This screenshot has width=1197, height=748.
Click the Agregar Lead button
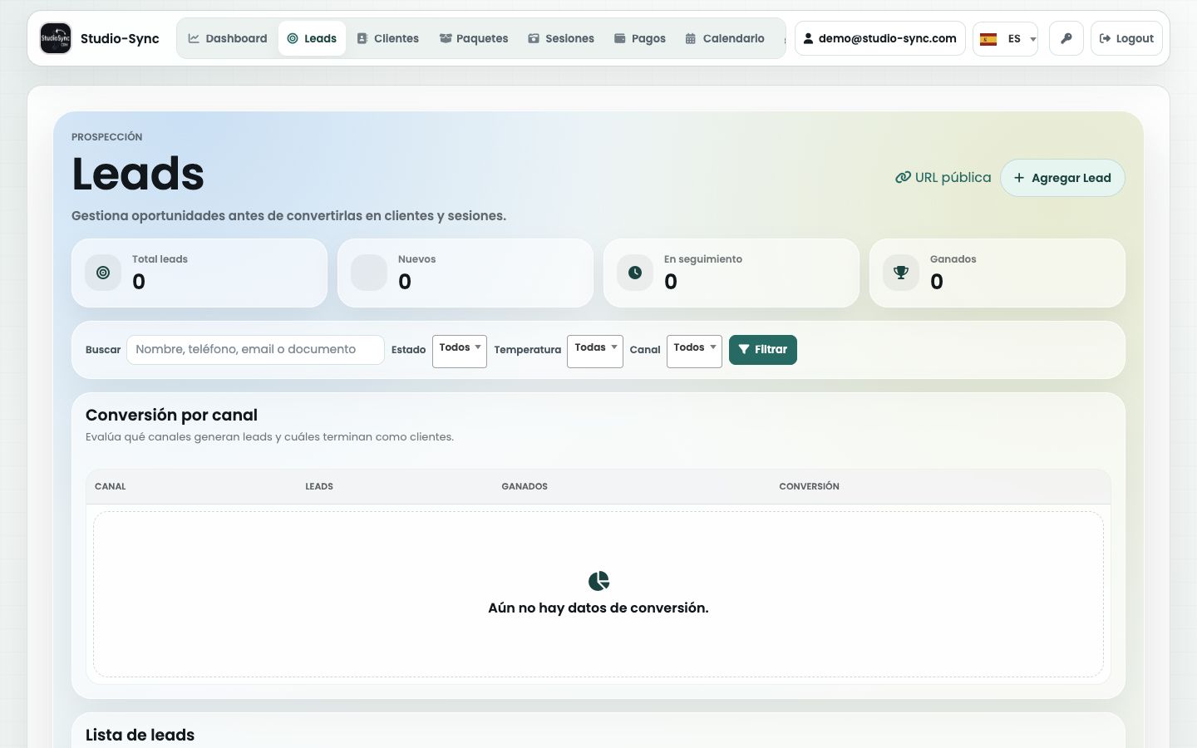coord(1062,178)
